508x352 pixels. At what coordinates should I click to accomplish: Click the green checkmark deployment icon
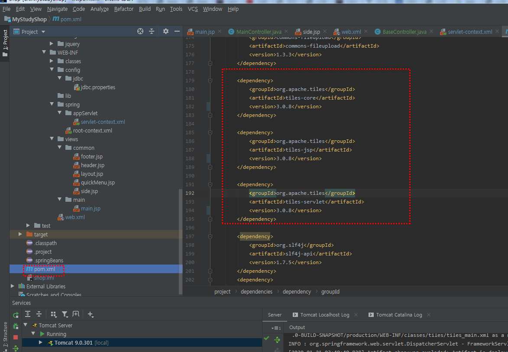267,338
